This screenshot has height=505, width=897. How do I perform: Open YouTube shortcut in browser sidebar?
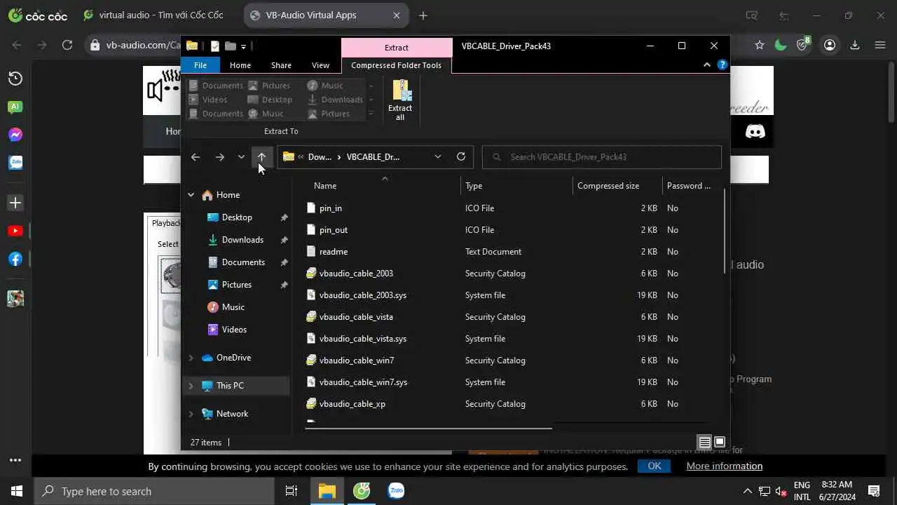click(x=15, y=231)
